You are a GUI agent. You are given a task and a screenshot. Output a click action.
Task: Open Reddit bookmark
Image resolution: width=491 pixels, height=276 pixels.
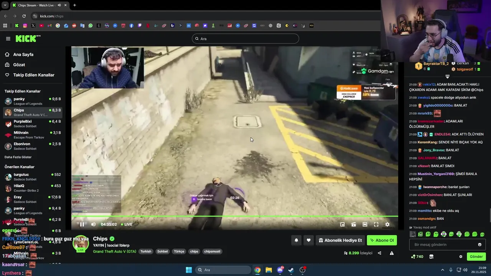click(x=74, y=26)
